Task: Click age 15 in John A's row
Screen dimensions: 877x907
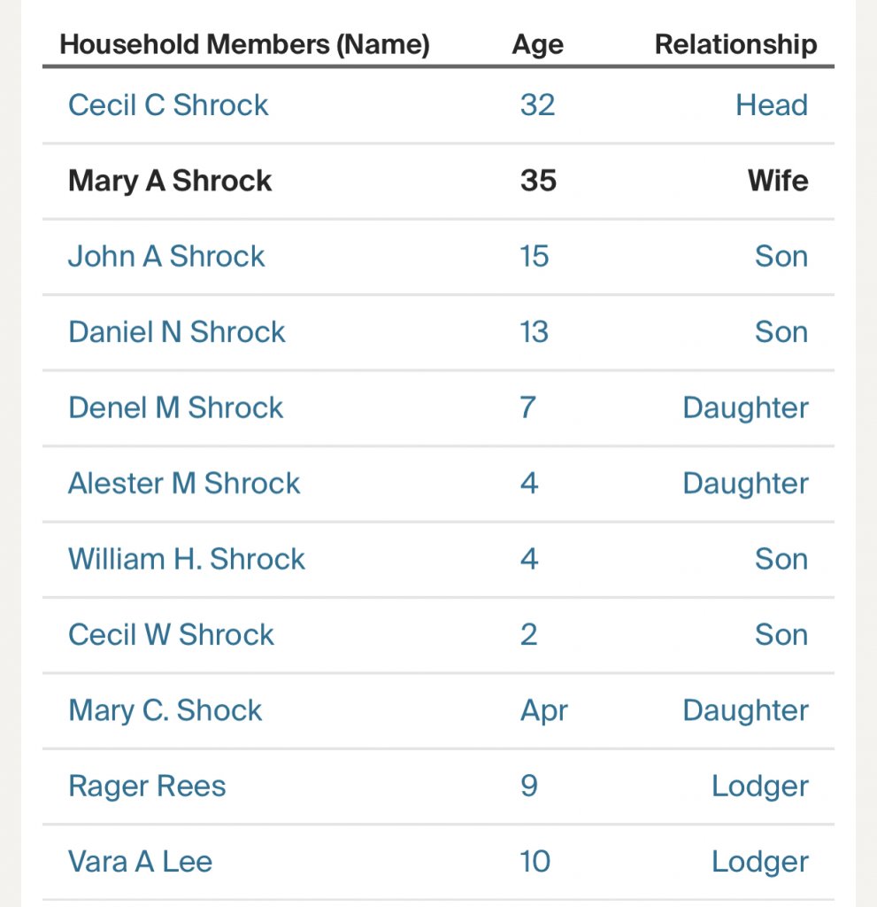Action: coord(535,257)
